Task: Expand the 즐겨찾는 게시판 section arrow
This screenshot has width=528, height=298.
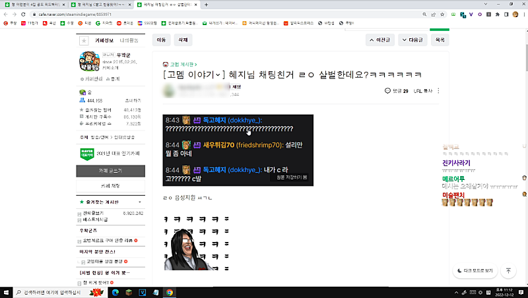Action: pos(139,202)
